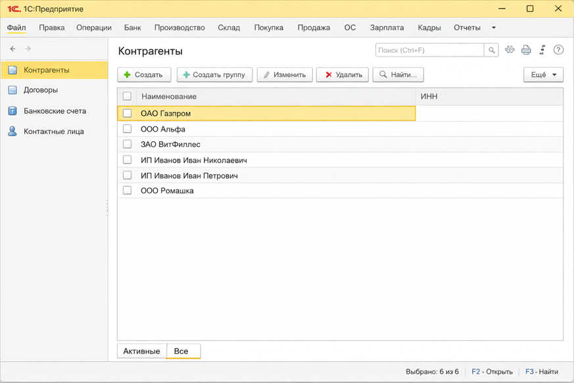Viewport: 574px width, 383px height.
Task: Toggle the checkbox for ОАО Газпром
Action: 128,113
